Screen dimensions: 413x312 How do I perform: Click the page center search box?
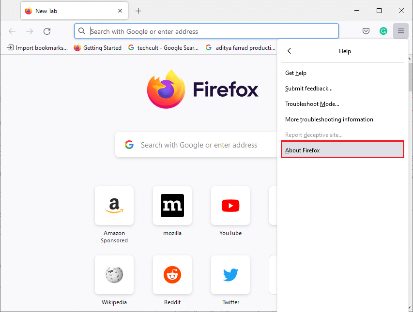pos(196,145)
